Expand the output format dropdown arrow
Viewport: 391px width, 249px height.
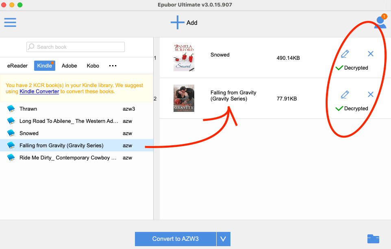(x=224, y=239)
